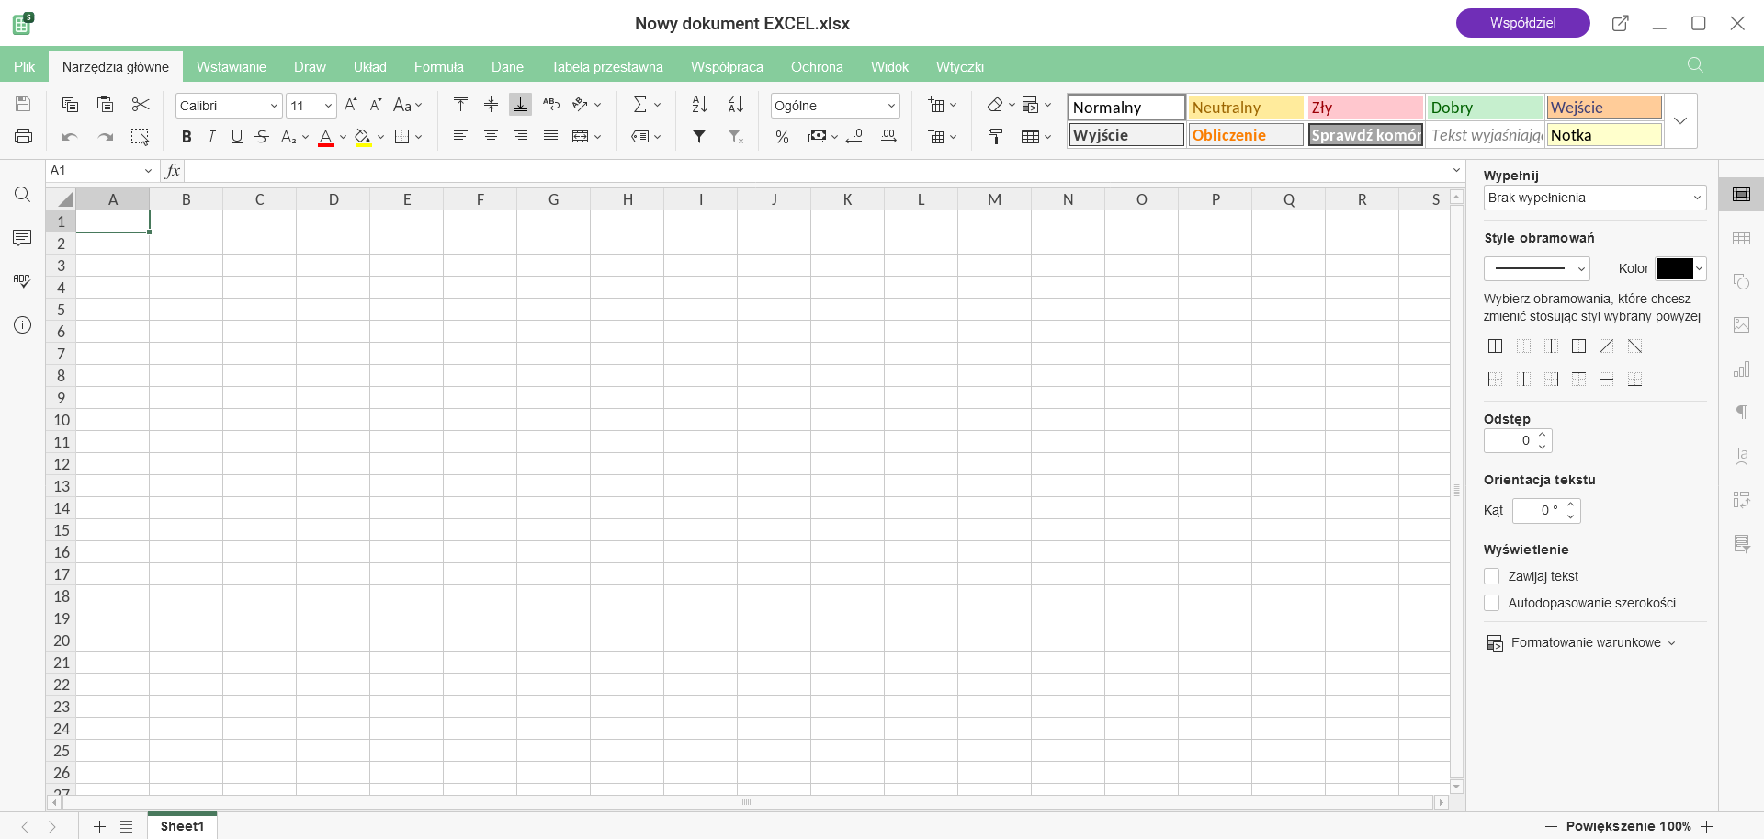Apply the Neutralny cell style
Screen dimensions: 1764x839
pos(1245,108)
